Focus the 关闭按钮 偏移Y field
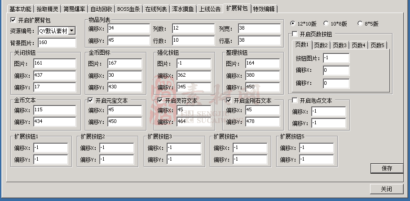The width and height of the screenshot is (410, 201). [x=55, y=87]
